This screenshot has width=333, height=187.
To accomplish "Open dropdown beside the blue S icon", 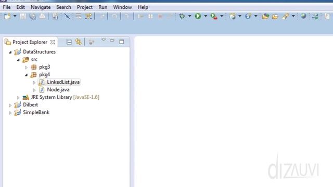I will (x=255, y=16).
